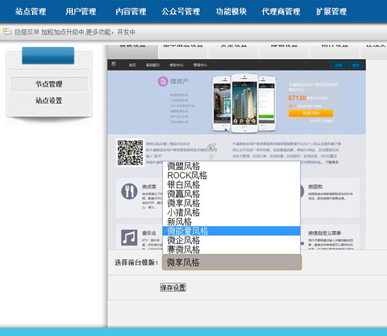This screenshot has height=336, width=387.
Task: Click the 首页 link in preview navbar
Action: click(x=132, y=65)
